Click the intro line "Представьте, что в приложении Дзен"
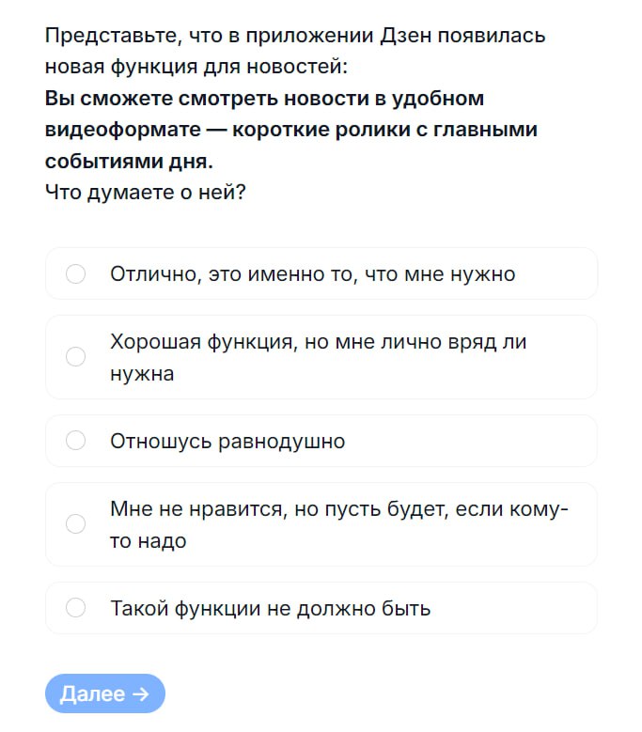The image size is (642, 732). pyautogui.click(x=294, y=37)
